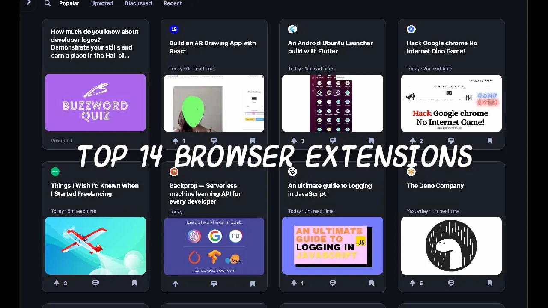Bookmark the AR Drawing App post
Screen dimensions: 548x308
(253, 141)
